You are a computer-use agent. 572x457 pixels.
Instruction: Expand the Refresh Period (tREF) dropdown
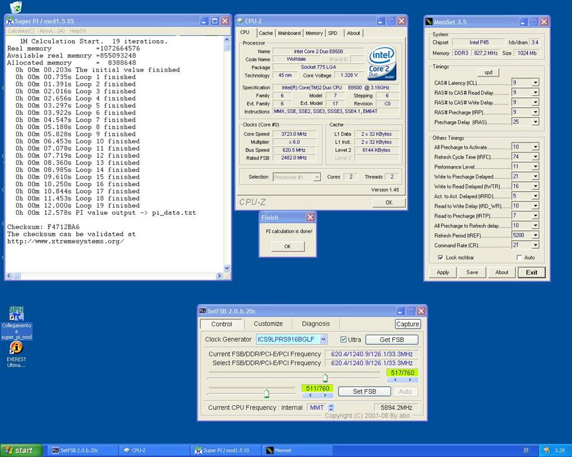click(535, 235)
